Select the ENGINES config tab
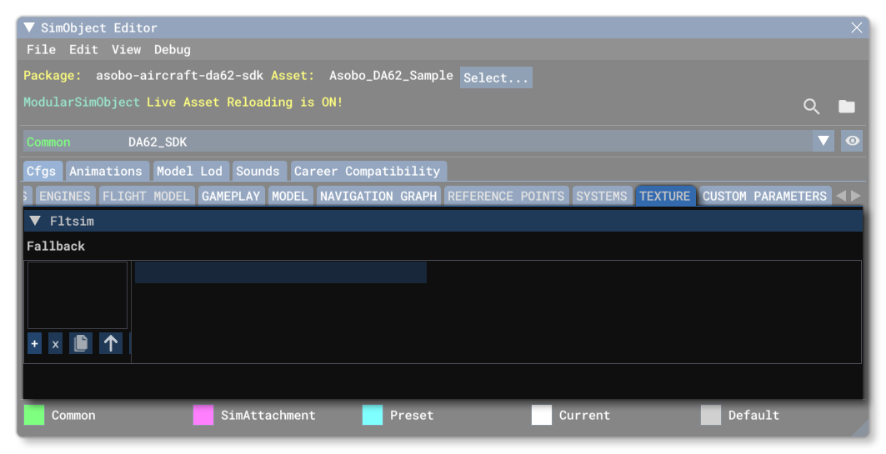886x454 pixels. point(66,196)
